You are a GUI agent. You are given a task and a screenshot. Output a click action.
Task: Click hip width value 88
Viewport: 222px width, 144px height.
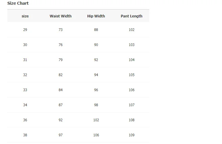tap(96, 30)
